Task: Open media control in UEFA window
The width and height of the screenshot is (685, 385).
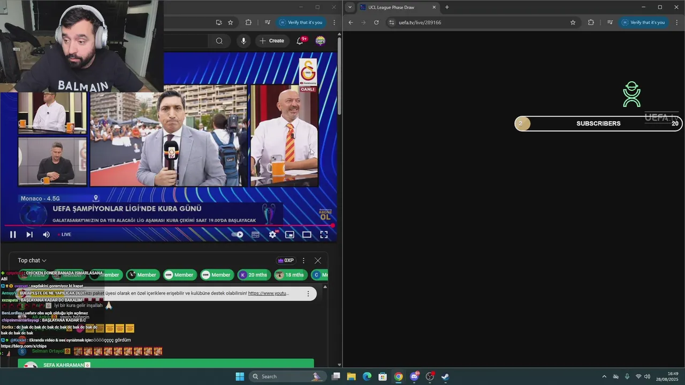Action: pos(610,22)
